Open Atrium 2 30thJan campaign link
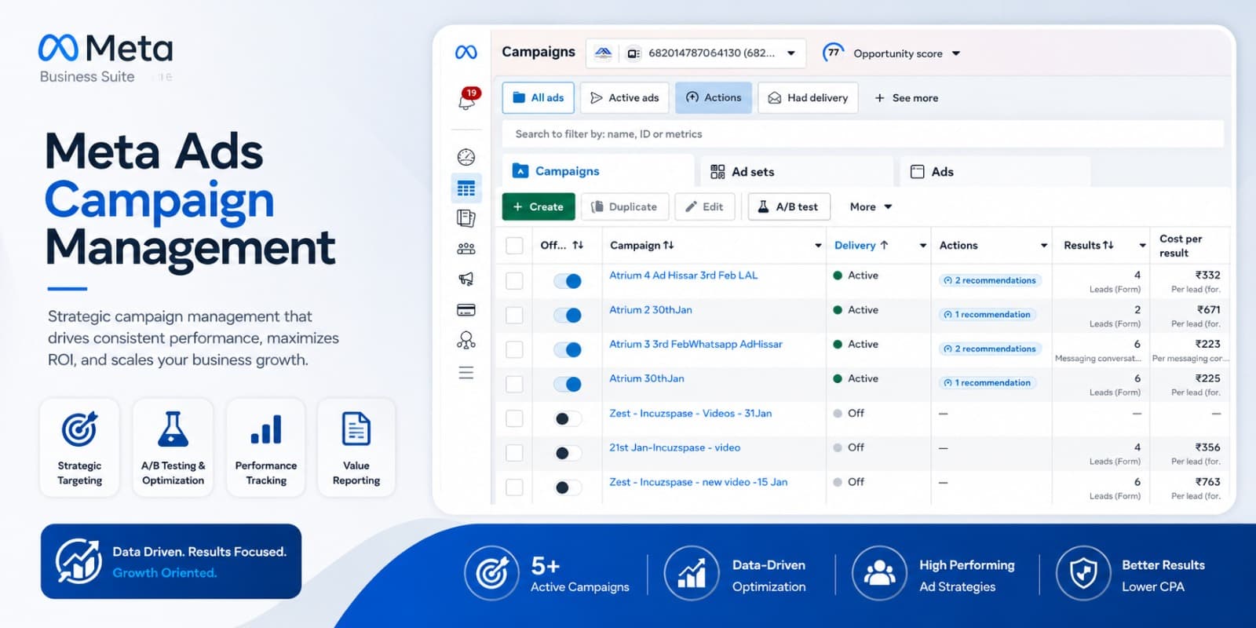The width and height of the screenshot is (1256, 628). (x=651, y=310)
